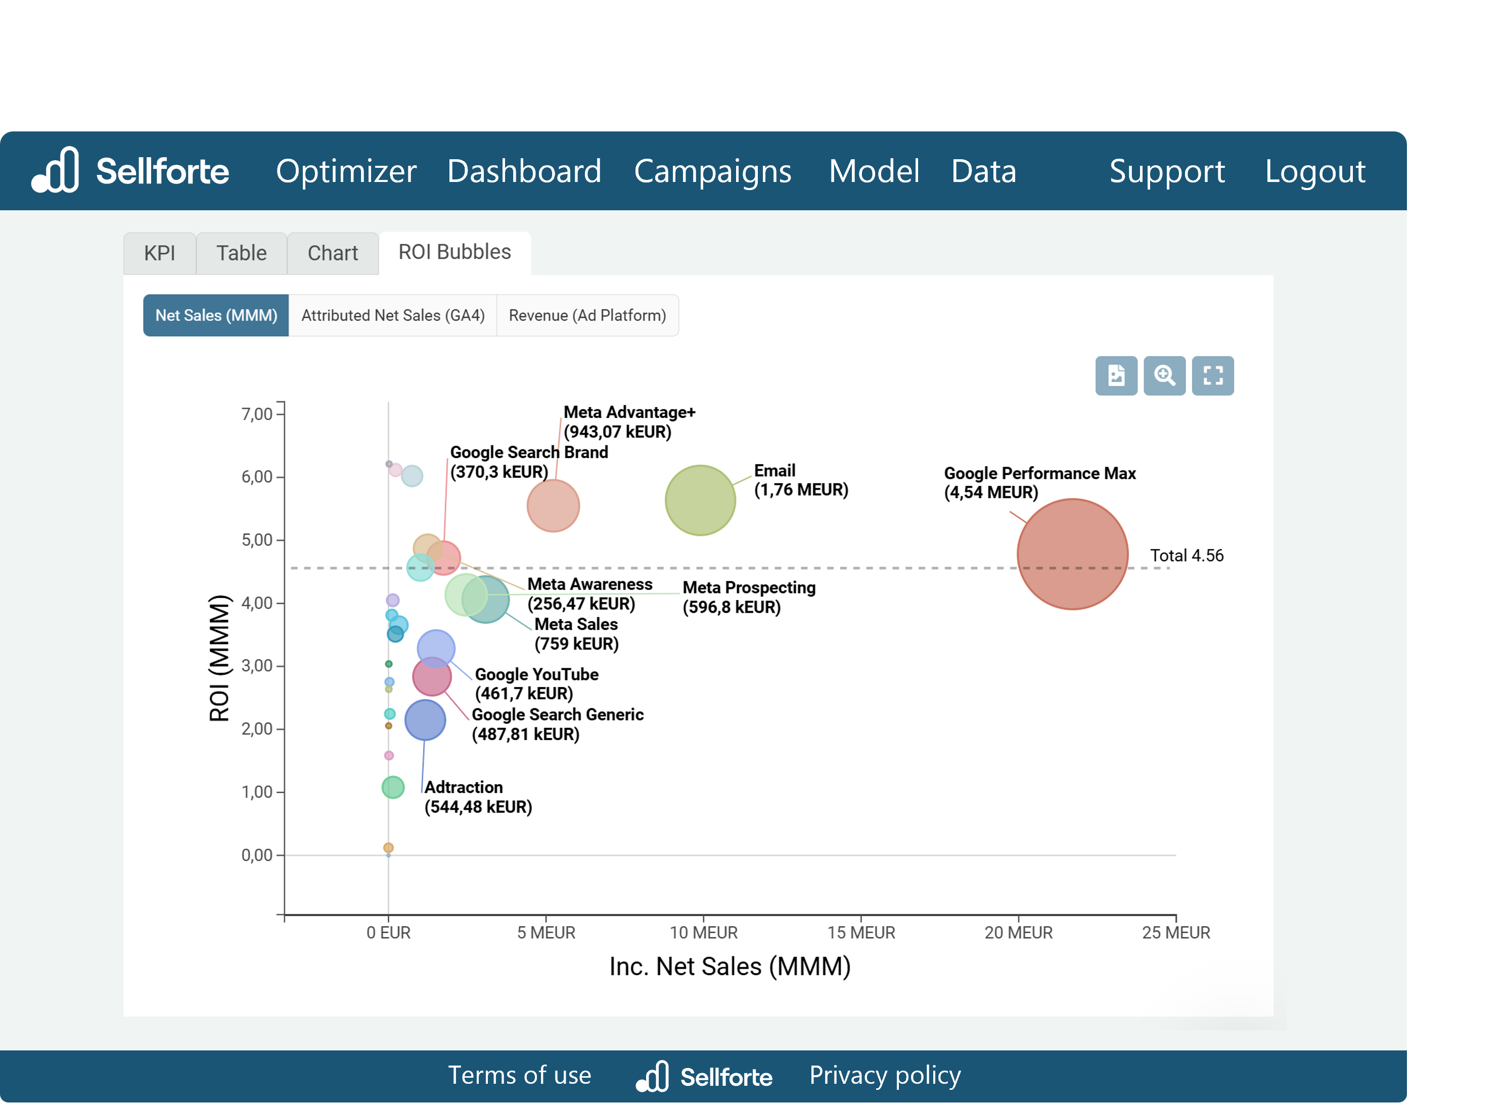Click the 'Google YouTube (461,7 kEUR)' label
Image resolution: width=1503 pixels, height=1105 pixels.
pos(536,683)
